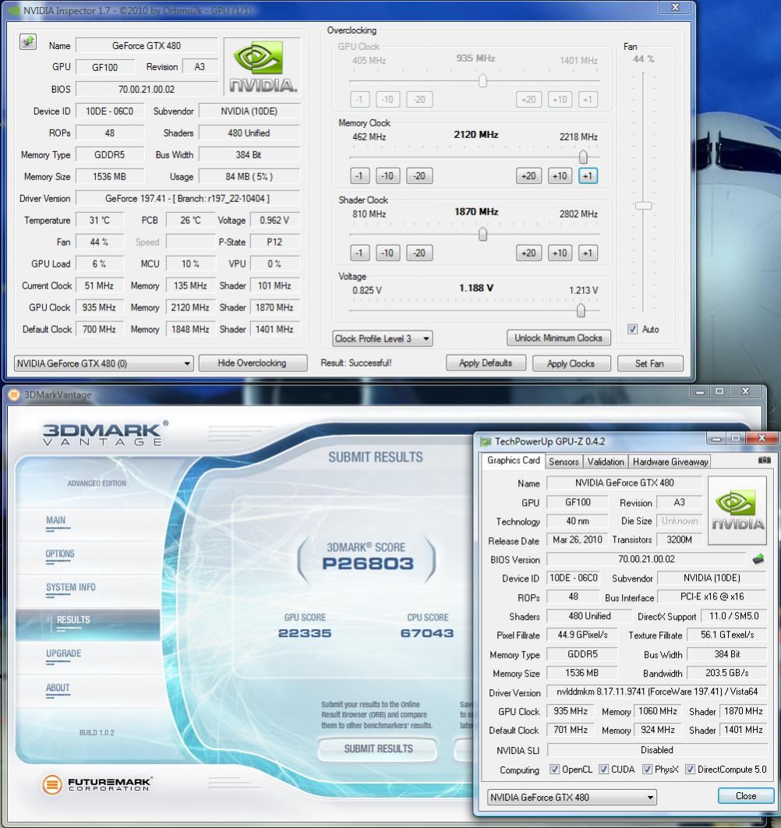
Task: Click the Shader Clock slider handle
Action: pos(482,234)
